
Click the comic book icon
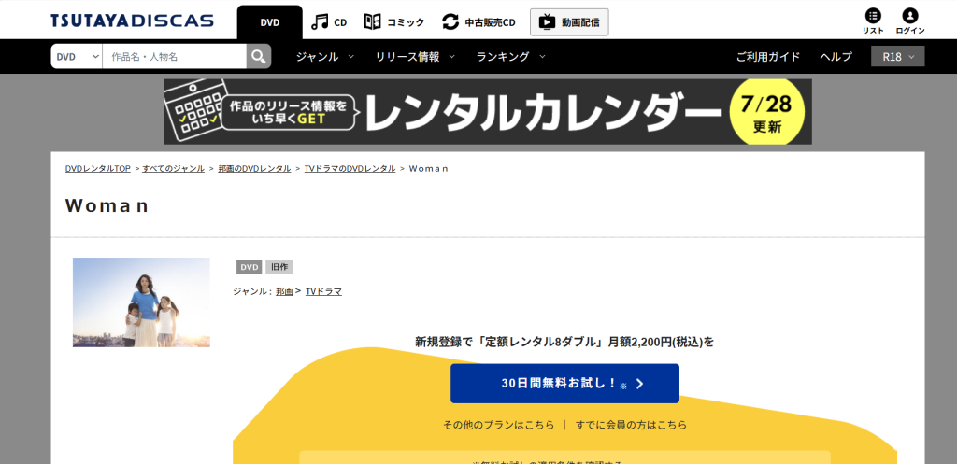(x=372, y=22)
